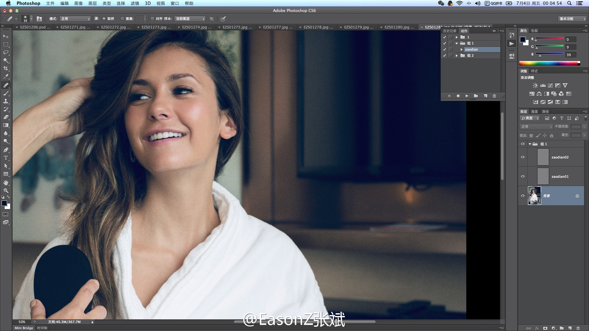Select the Zoom tool in toolbox
This screenshot has height=331, width=589.
[6, 191]
